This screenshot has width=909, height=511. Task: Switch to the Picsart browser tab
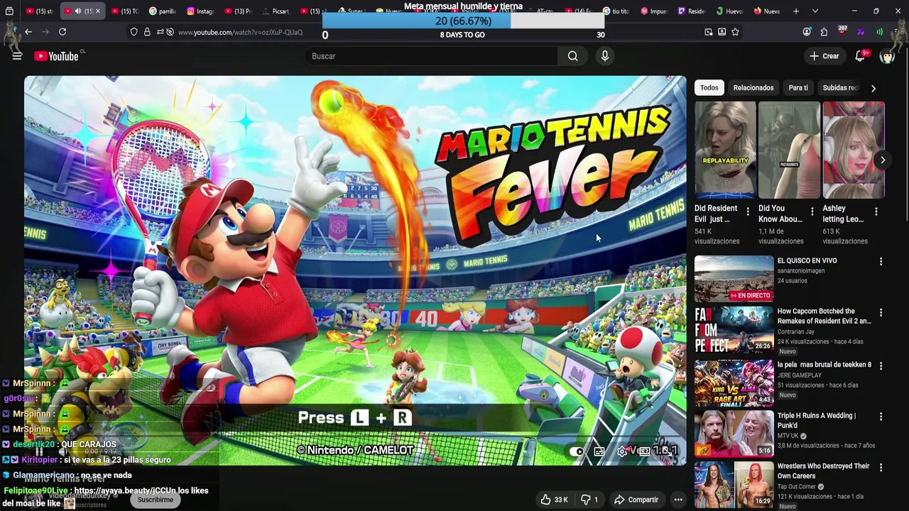276,11
